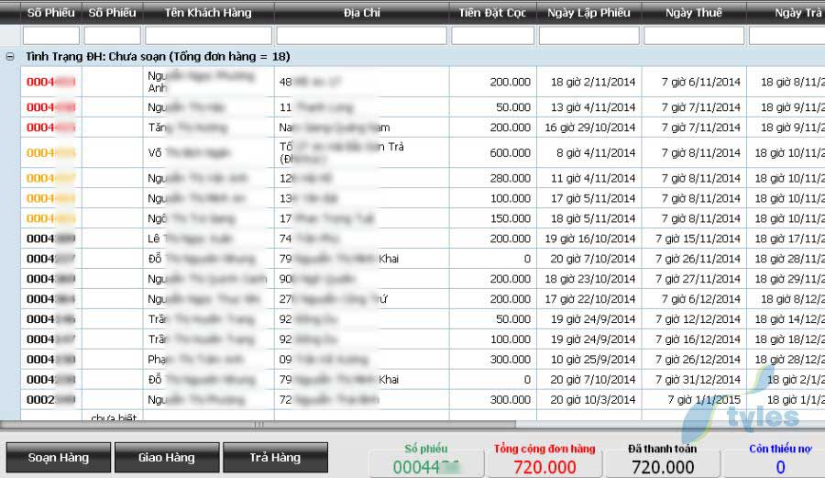Screen dimensions: 825x478
Task: Sort by the 'Ngày Thuê' column header
Action: click(x=693, y=13)
